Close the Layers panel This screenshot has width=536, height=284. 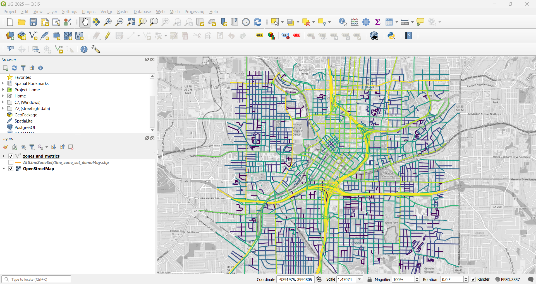(x=152, y=138)
